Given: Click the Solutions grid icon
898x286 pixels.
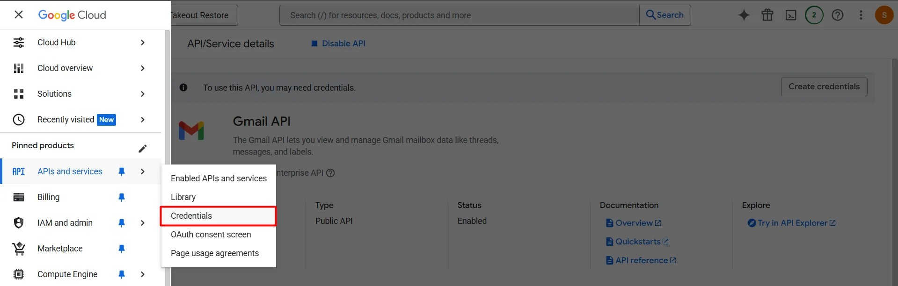Looking at the screenshot, I should pyautogui.click(x=19, y=94).
